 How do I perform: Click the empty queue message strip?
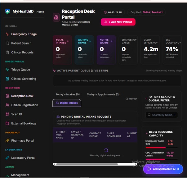coord(117,81)
